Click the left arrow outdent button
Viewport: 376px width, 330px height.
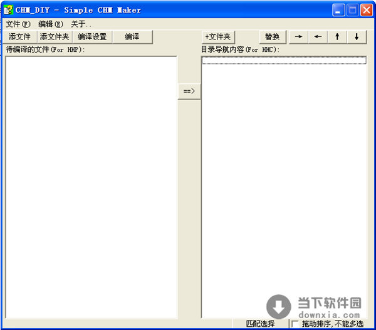point(318,37)
